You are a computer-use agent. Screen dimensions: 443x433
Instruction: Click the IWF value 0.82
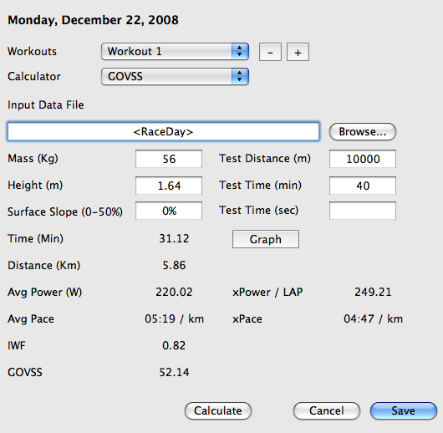[x=174, y=346]
